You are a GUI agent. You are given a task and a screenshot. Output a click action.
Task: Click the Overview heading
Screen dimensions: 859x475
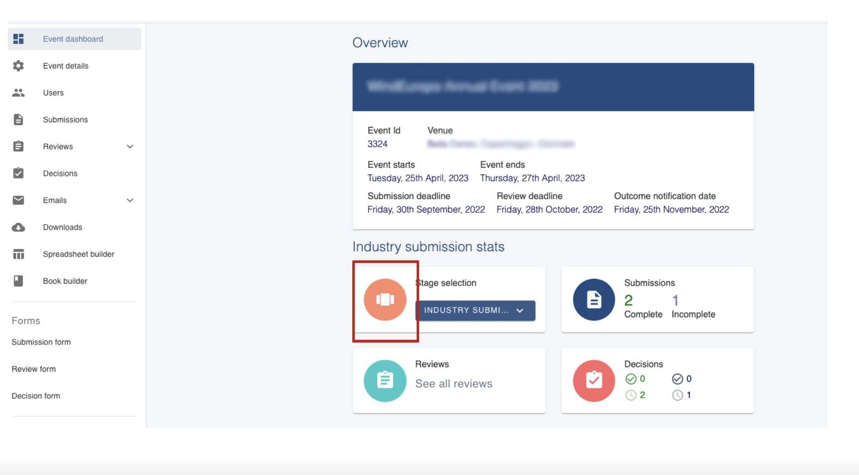tap(380, 43)
